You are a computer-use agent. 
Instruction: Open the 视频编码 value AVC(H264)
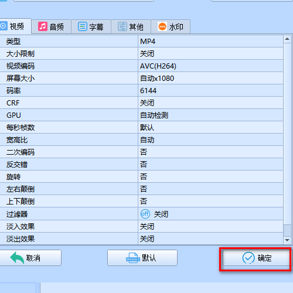210,66
